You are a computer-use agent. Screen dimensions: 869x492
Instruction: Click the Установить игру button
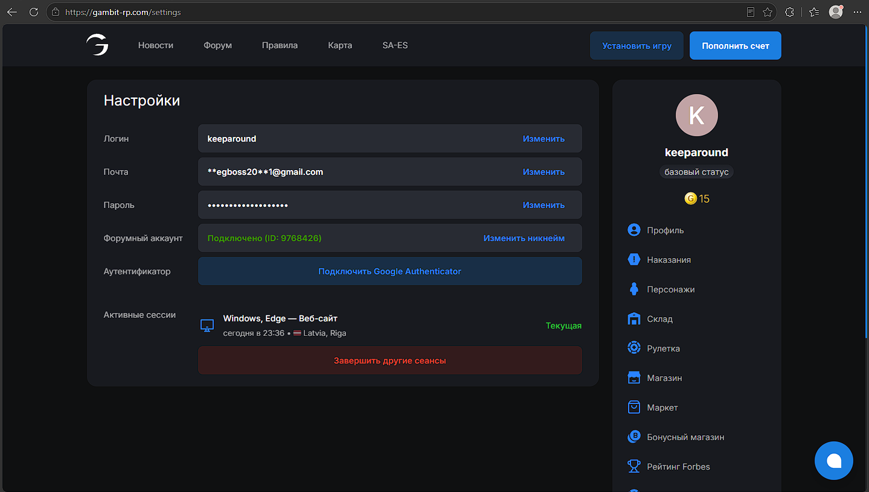[x=637, y=46]
